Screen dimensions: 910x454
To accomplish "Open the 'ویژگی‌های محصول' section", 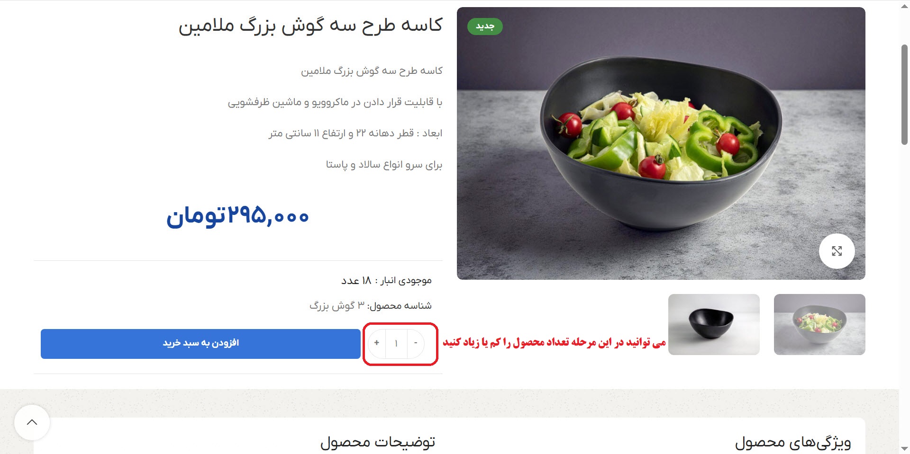I will pos(793,442).
